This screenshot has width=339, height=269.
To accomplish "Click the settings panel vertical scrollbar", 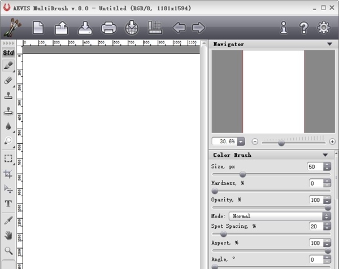I will point(336,178).
